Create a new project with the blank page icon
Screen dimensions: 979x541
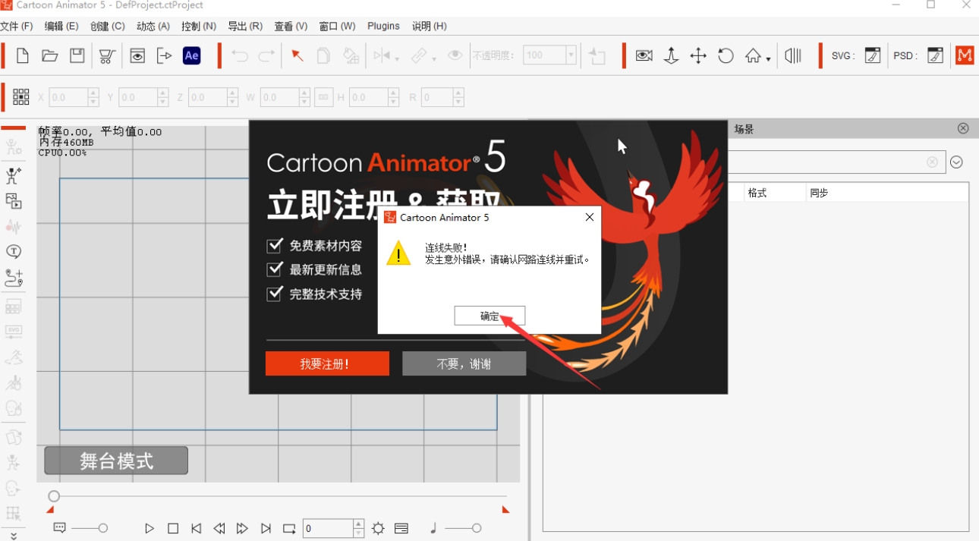23,55
